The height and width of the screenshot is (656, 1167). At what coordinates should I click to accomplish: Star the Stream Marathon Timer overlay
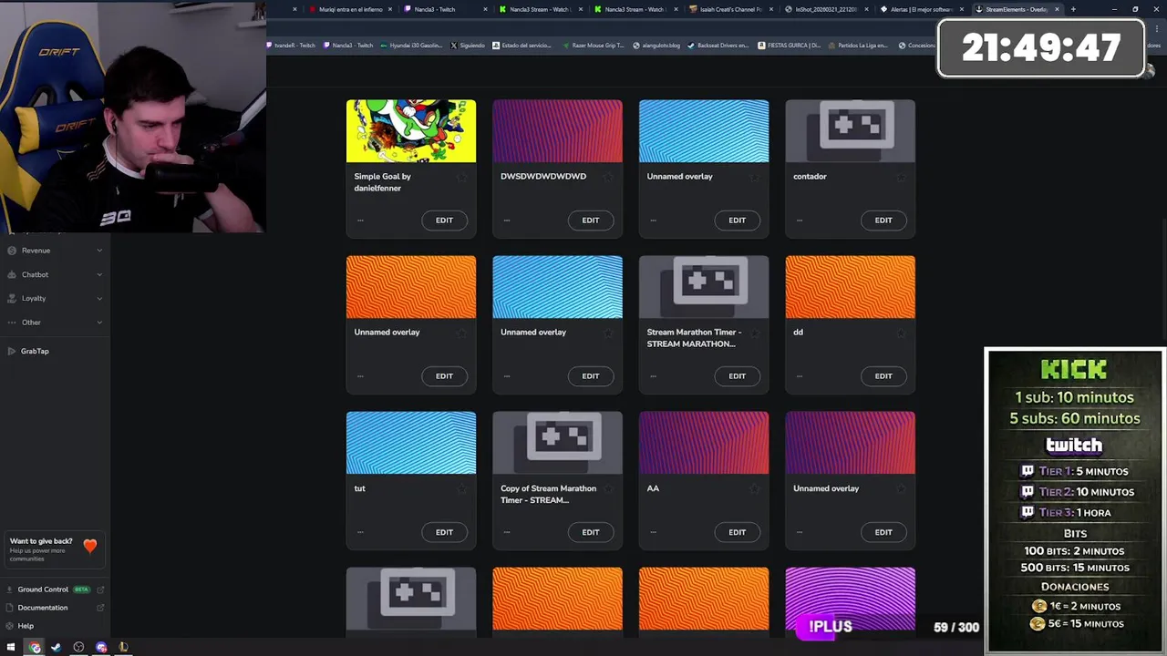pyautogui.click(x=754, y=333)
